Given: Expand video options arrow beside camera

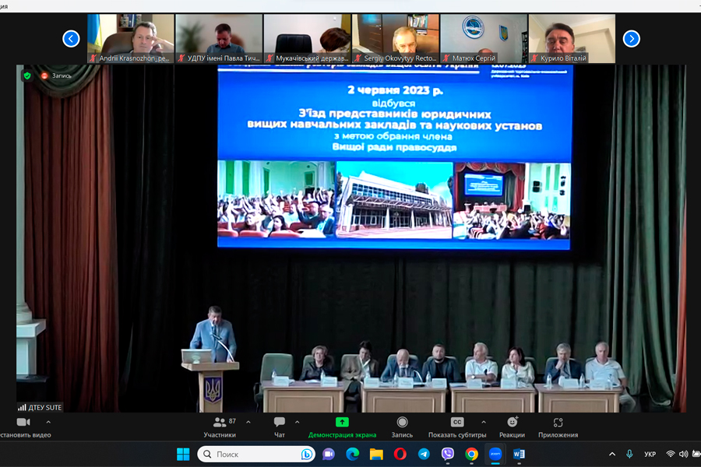Looking at the screenshot, I should tap(48, 422).
